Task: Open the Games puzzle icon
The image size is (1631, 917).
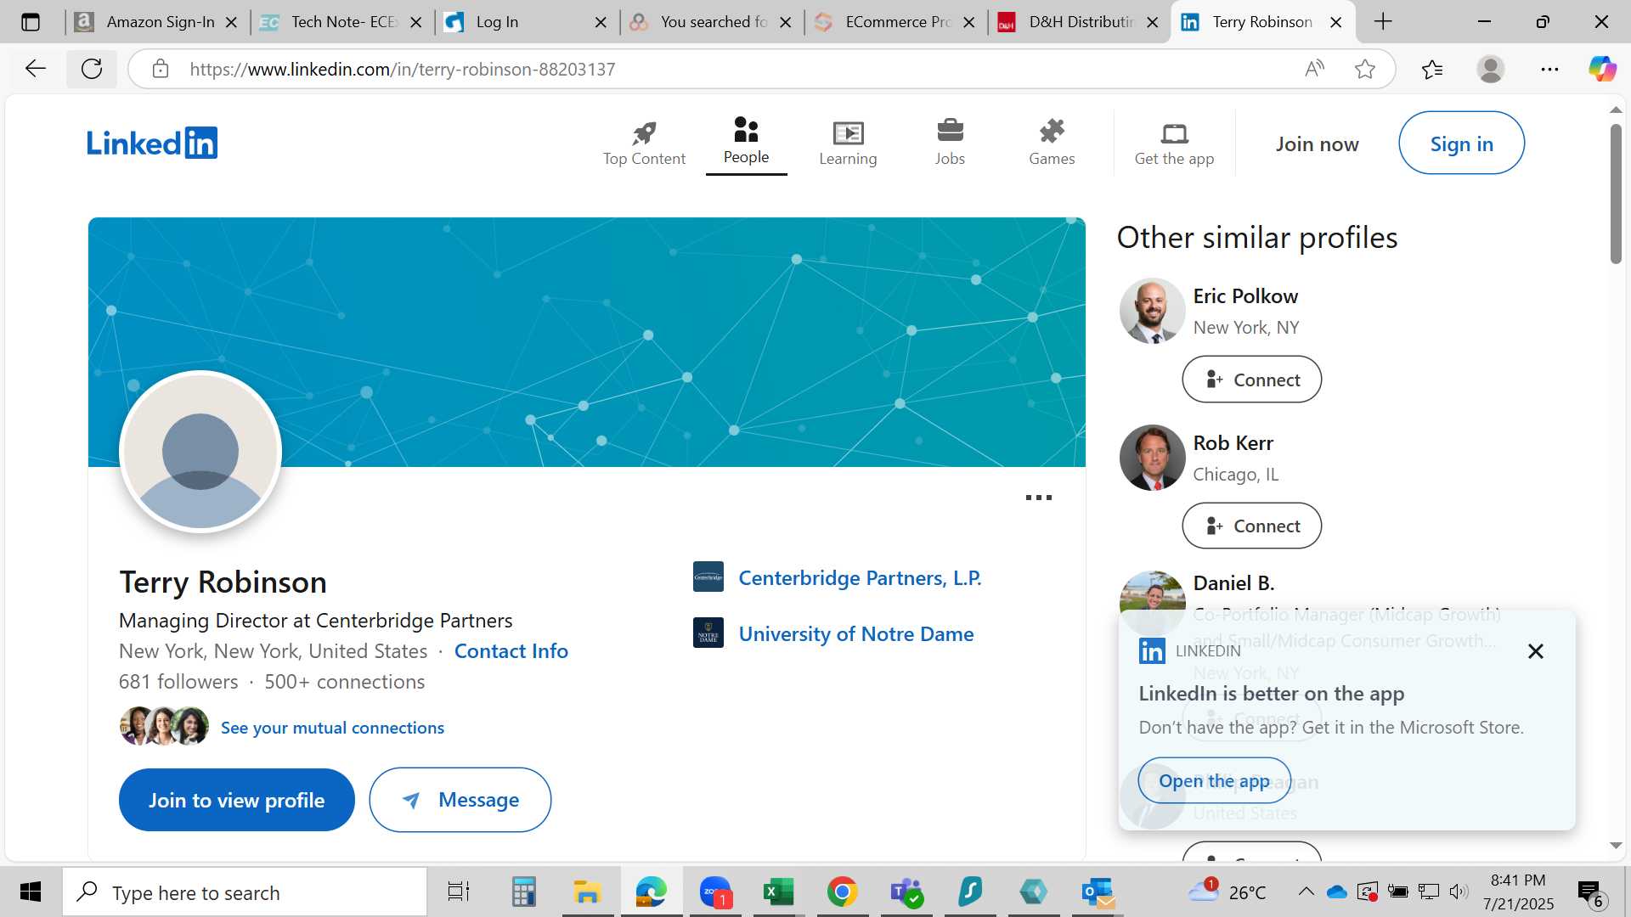Action: [1052, 131]
